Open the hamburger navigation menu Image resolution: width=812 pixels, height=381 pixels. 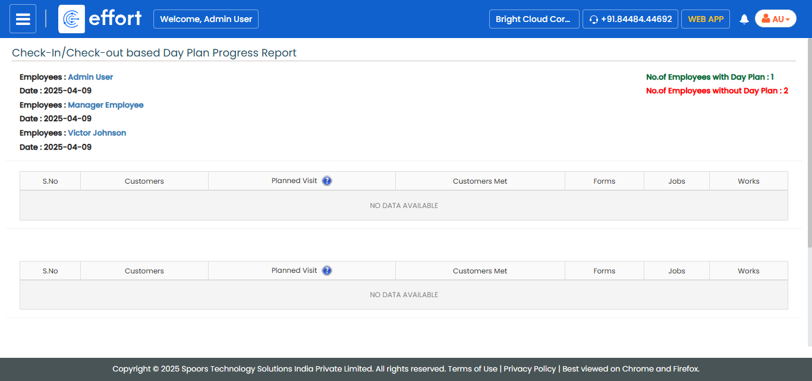[x=23, y=19]
